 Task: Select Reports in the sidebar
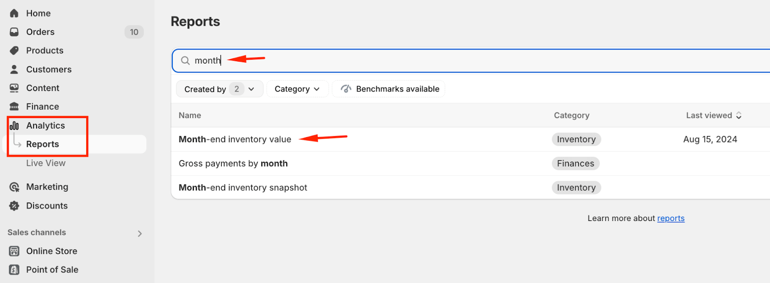point(42,144)
